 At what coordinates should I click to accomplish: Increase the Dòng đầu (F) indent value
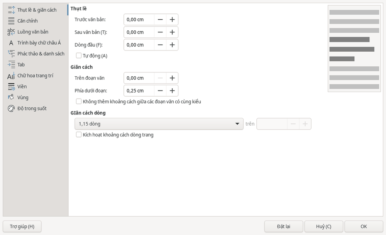[x=172, y=45]
